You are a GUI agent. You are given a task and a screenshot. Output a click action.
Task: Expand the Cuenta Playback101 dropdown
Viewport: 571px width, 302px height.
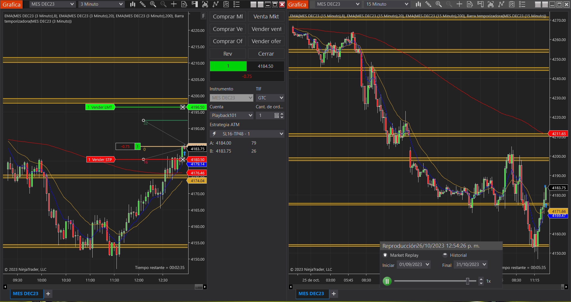click(x=231, y=115)
